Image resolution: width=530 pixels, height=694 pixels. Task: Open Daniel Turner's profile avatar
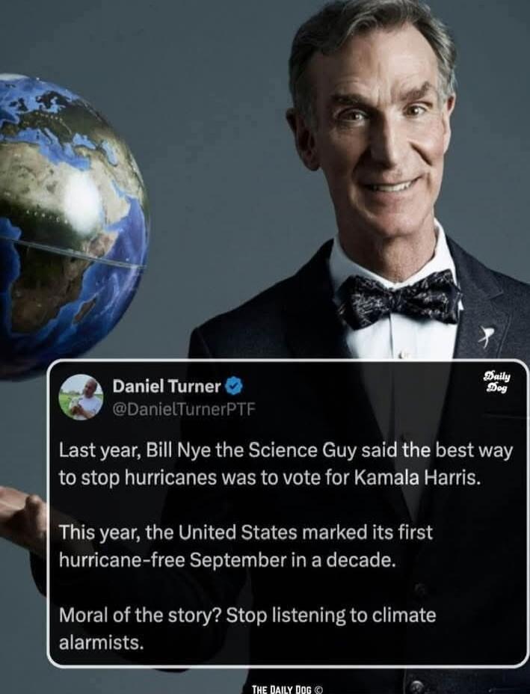(81, 397)
